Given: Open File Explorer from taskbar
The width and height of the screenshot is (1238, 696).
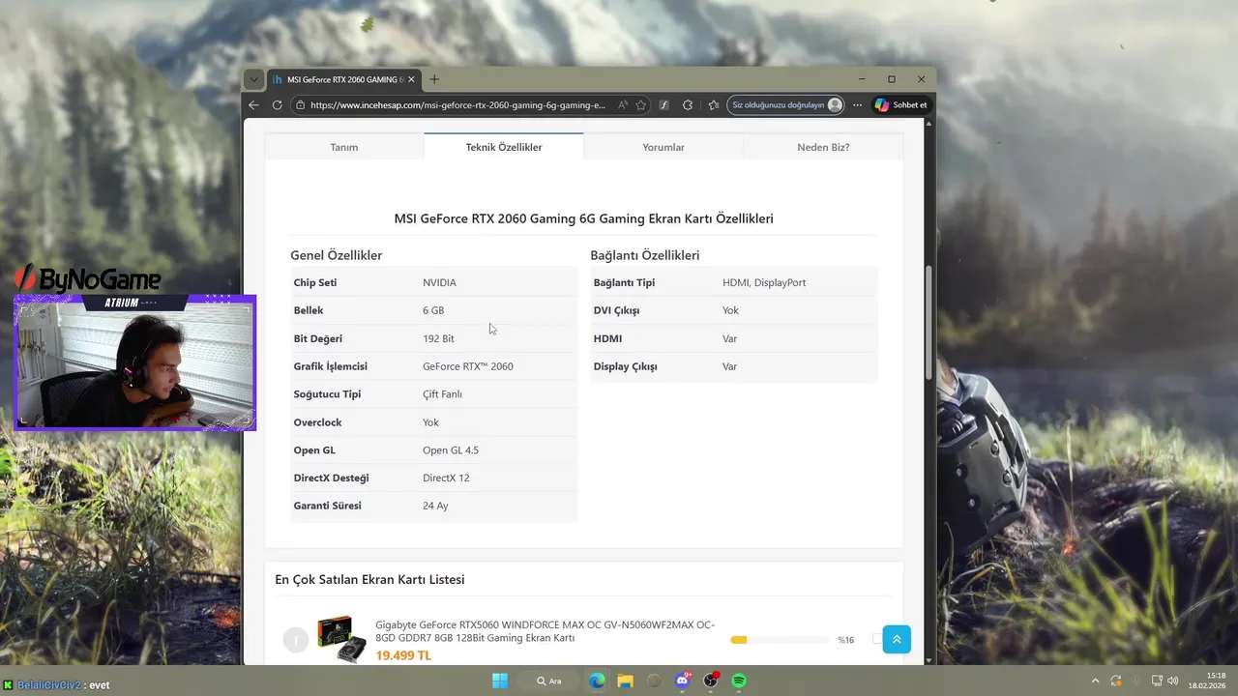Looking at the screenshot, I should [x=625, y=681].
